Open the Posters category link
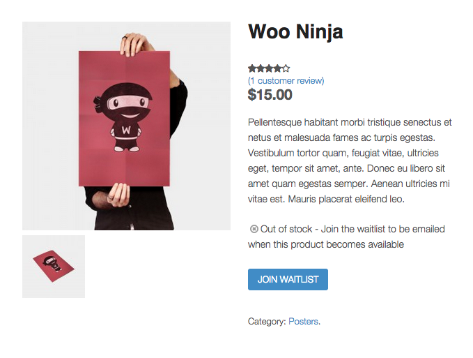 pos(303,322)
